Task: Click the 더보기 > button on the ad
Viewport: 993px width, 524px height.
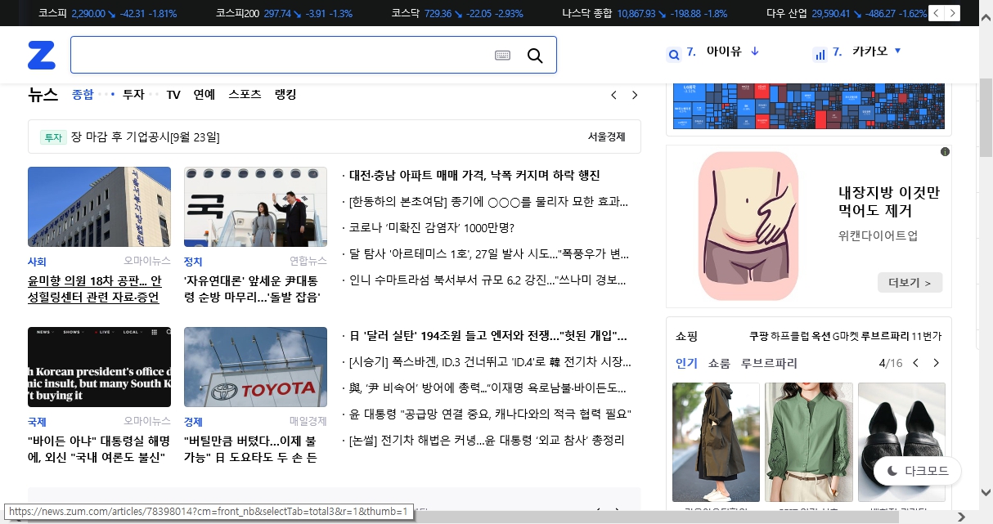Action: coord(910,283)
